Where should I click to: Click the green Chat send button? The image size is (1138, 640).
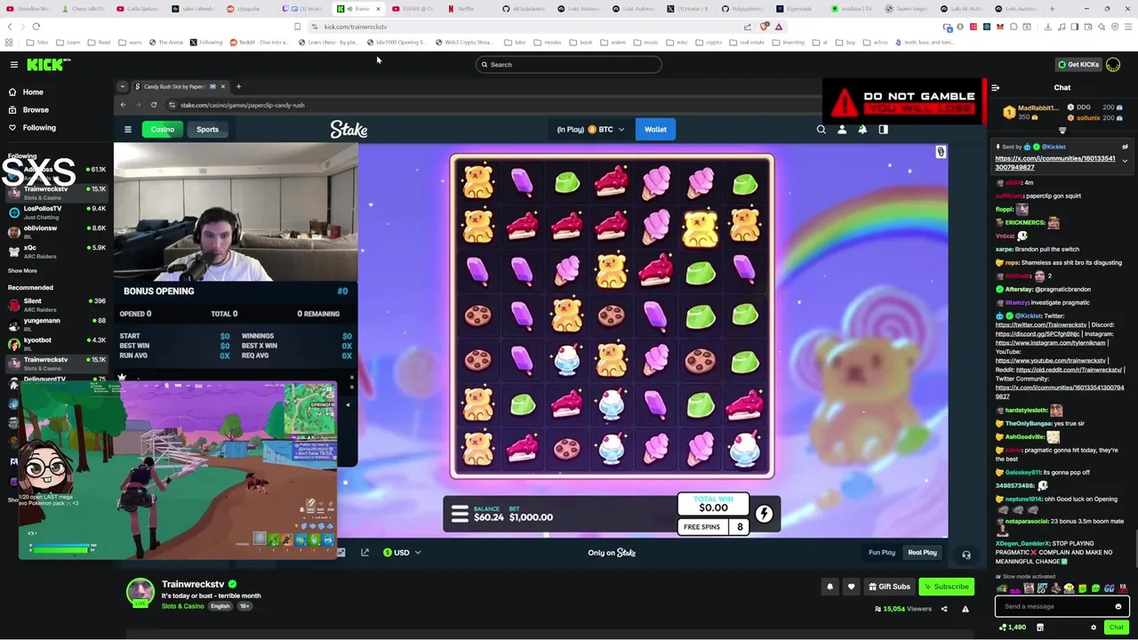point(1117,628)
